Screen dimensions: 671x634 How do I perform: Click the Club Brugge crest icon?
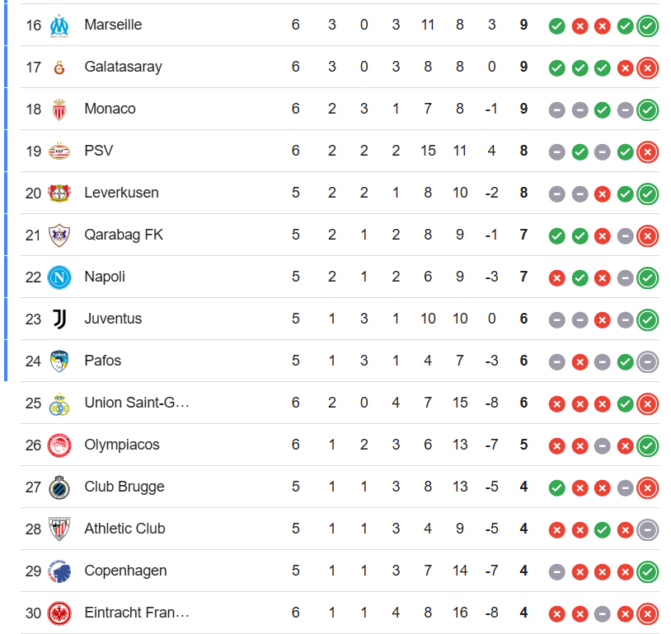(x=59, y=487)
